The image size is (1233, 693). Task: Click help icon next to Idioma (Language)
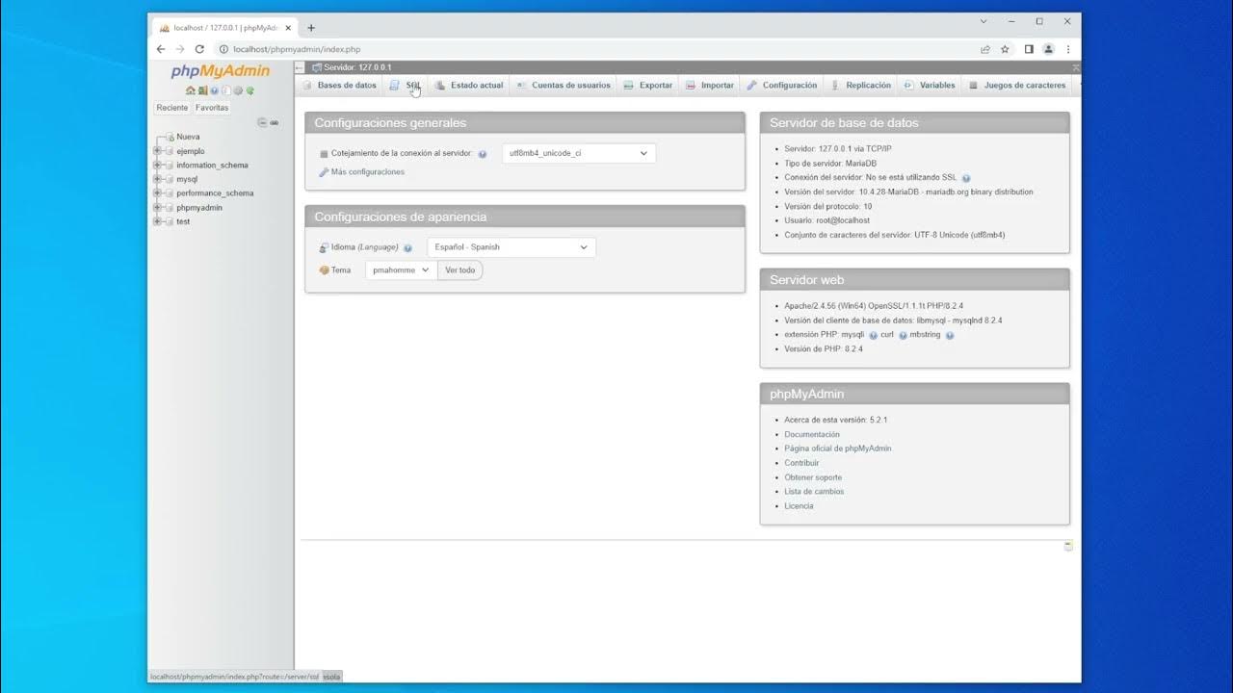[407, 248]
